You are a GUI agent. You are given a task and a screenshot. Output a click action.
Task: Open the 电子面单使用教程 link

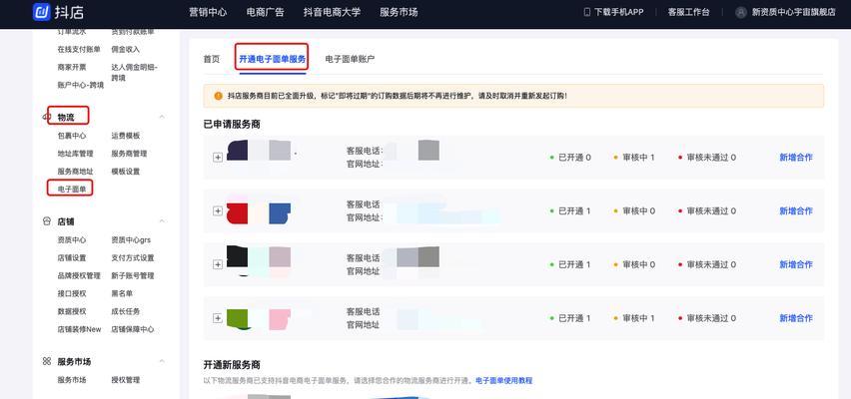[504, 381]
